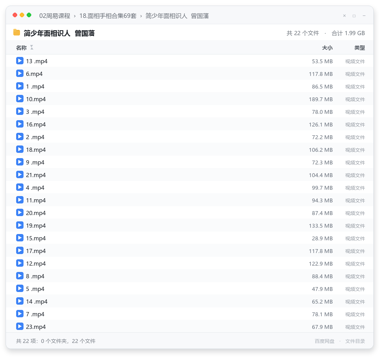The height and width of the screenshot is (357, 379).
Task: Click the play icon for 16.mp4
Action: click(x=20, y=124)
